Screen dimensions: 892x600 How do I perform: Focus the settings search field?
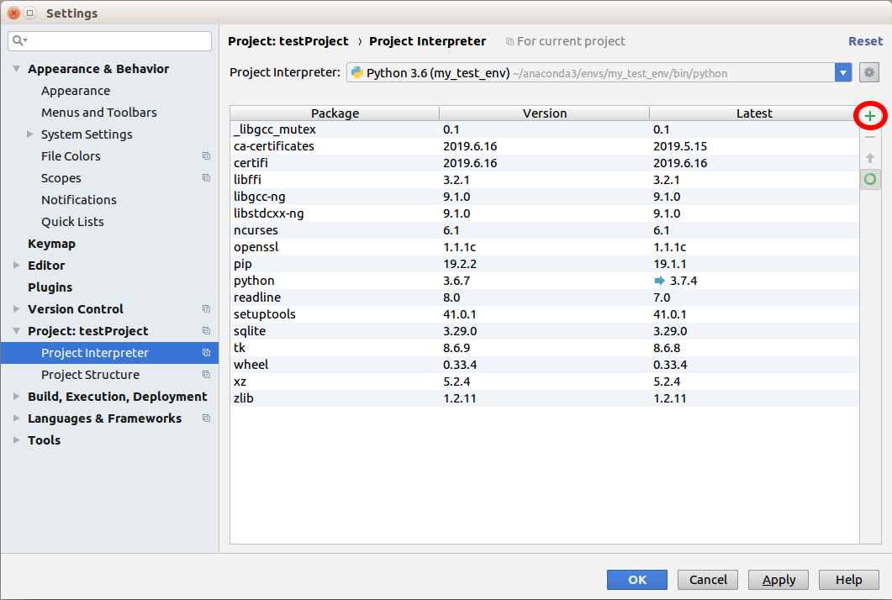[110, 41]
